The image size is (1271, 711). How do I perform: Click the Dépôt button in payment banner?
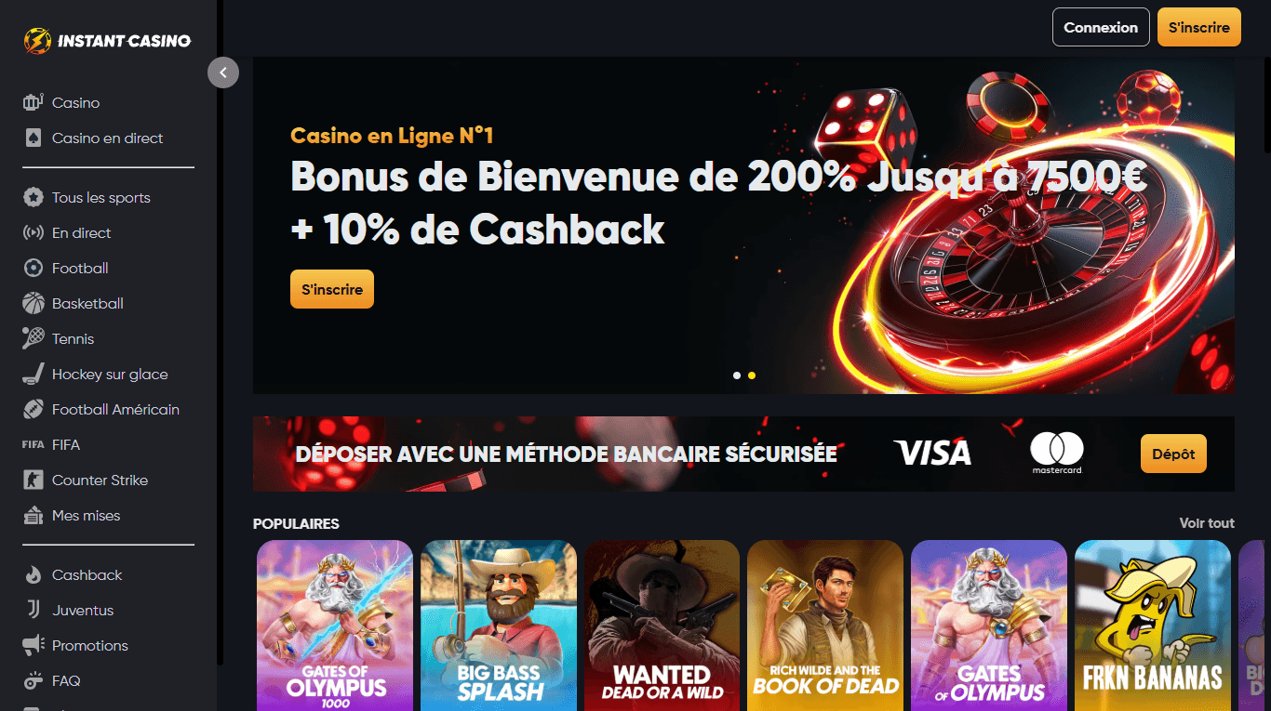click(1173, 454)
